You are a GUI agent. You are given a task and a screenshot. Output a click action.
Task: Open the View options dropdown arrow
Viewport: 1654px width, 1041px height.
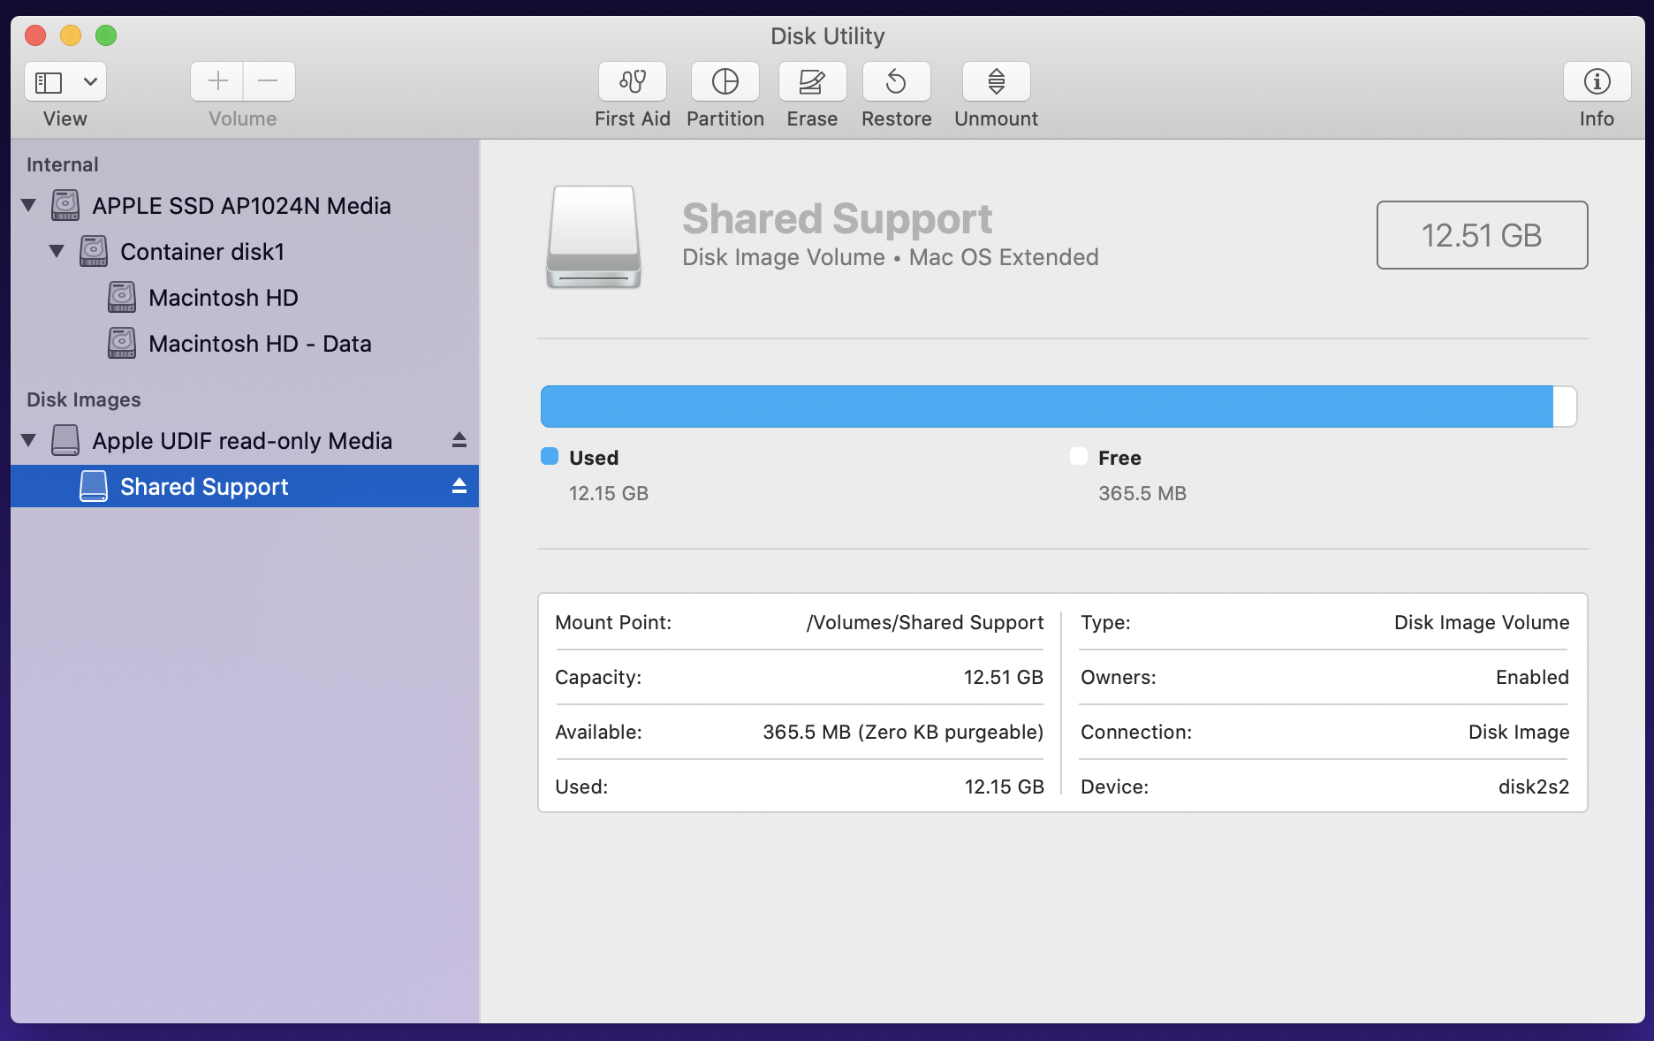point(90,82)
